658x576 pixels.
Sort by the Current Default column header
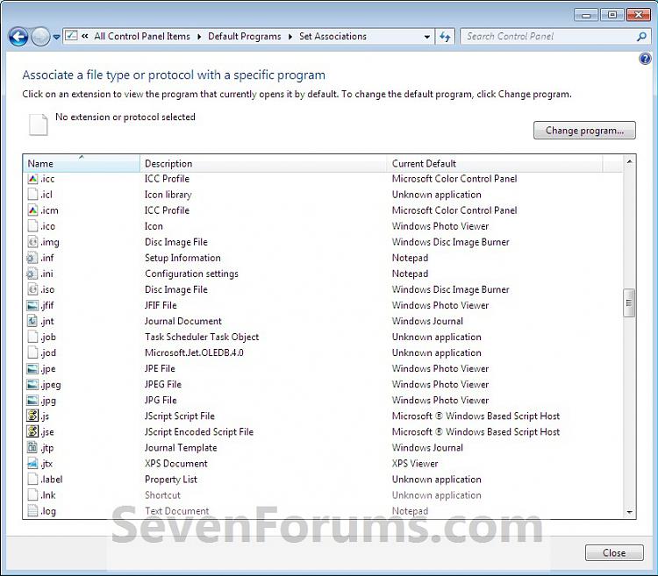(x=494, y=163)
